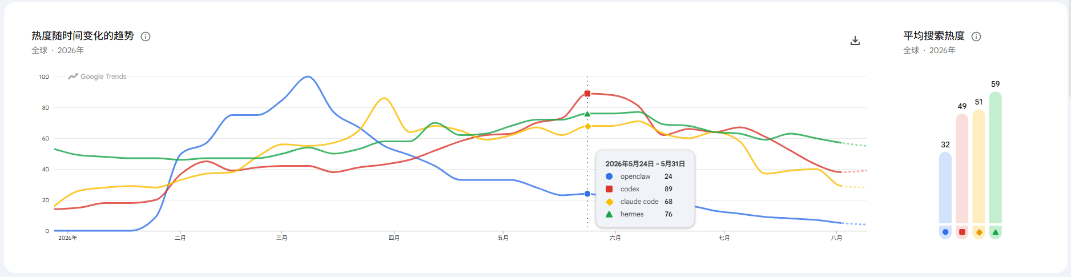Click the 四月 axis label
Screen dimensions: 1071x277
click(x=394, y=238)
